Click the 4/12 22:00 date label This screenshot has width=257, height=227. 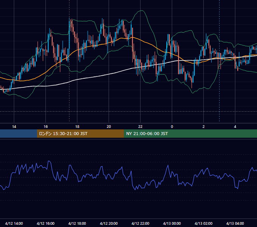coord(140,223)
